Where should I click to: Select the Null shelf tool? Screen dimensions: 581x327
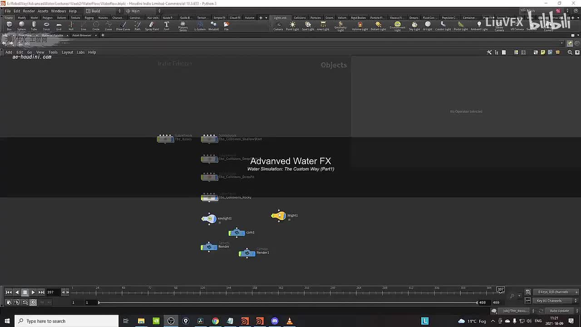click(x=71, y=26)
